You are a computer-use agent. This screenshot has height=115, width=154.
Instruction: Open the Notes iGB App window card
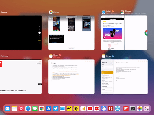click(x=71, y=77)
